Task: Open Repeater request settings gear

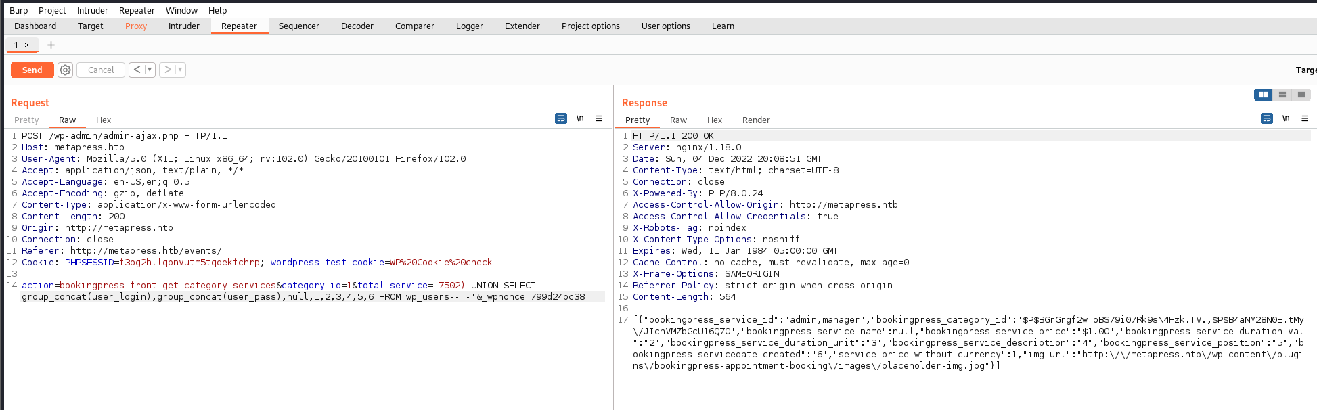Action: (x=65, y=70)
